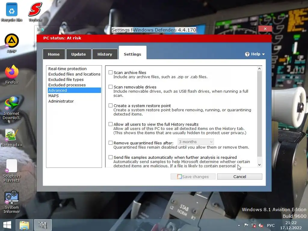Image resolution: width=308 pixels, height=231 pixels.
Task: Click the Windows Defender taskbar icon
Action: tap(43, 225)
